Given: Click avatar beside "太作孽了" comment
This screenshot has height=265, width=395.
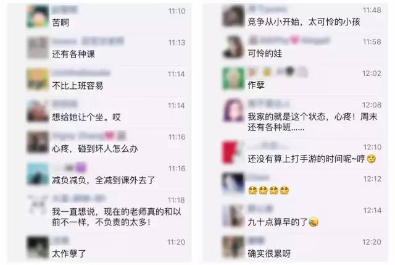Looking at the screenshot, I should point(38,247).
